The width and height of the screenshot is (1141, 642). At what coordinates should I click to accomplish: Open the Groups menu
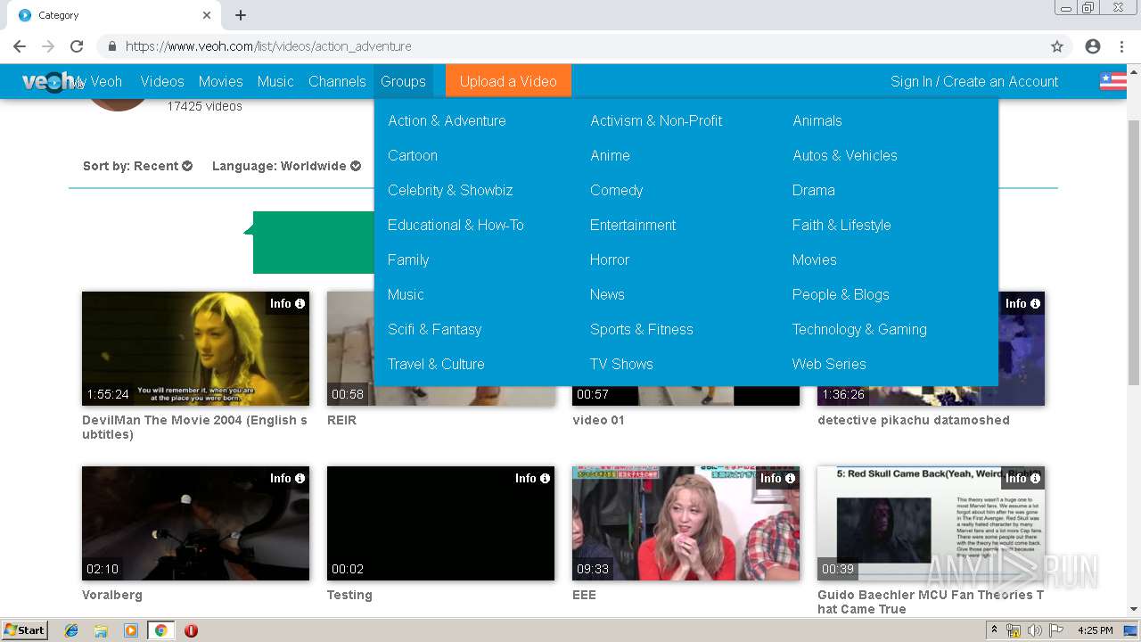click(x=403, y=81)
